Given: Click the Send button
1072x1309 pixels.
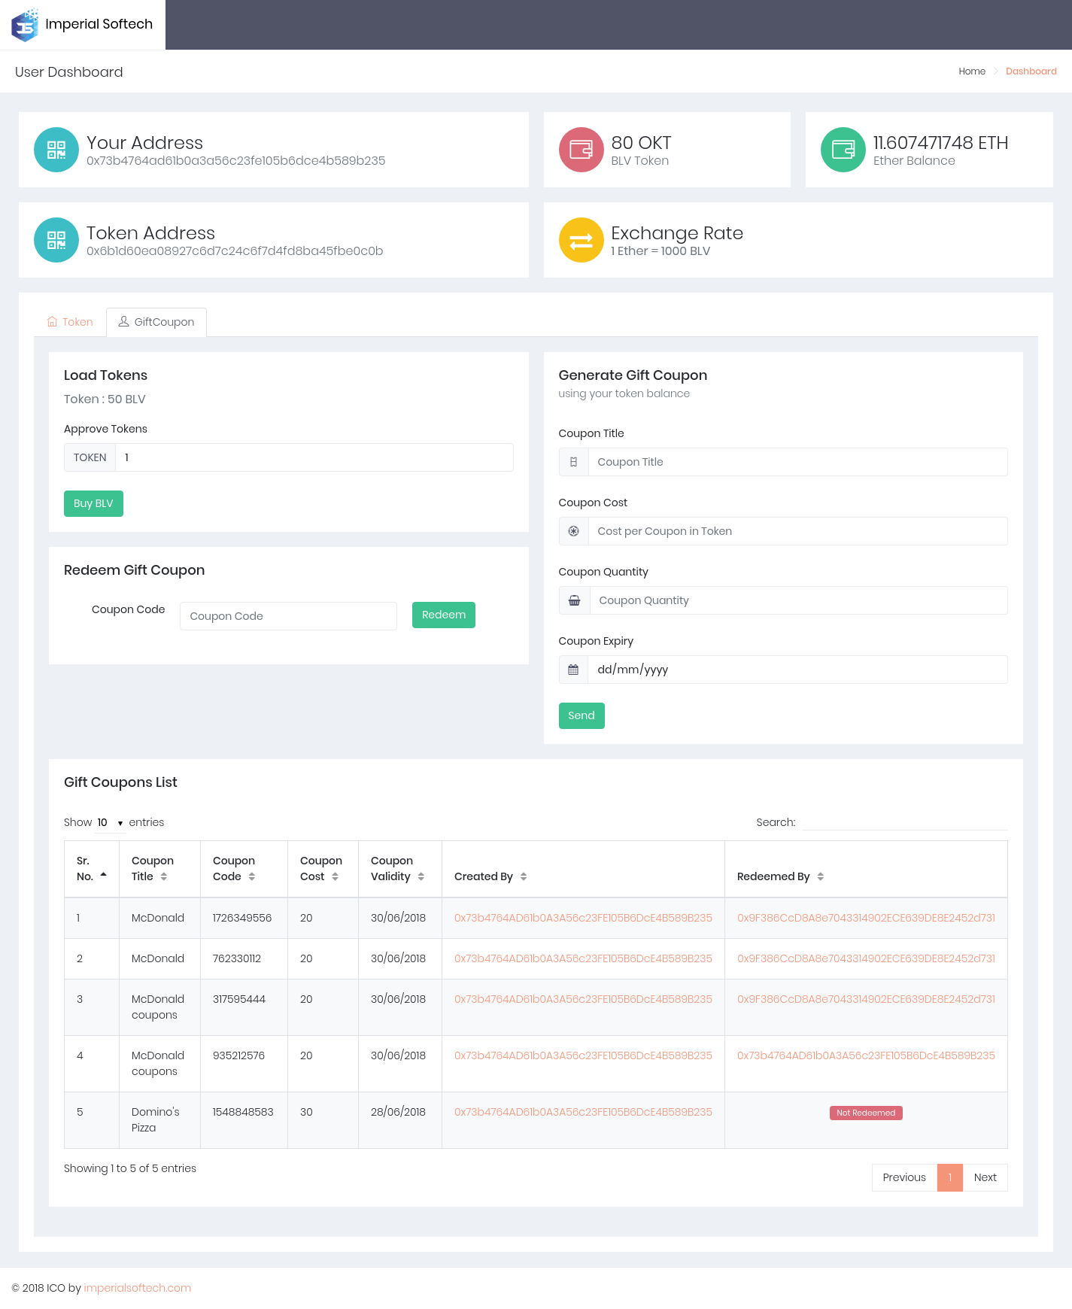Looking at the screenshot, I should point(582,715).
